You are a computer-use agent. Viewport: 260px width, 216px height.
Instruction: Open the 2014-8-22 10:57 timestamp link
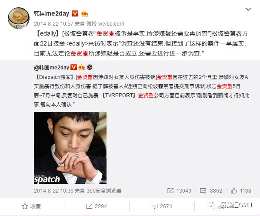click(53, 24)
